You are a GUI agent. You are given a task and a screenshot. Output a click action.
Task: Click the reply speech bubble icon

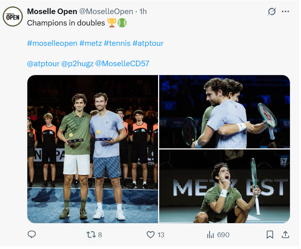(x=32, y=235)
